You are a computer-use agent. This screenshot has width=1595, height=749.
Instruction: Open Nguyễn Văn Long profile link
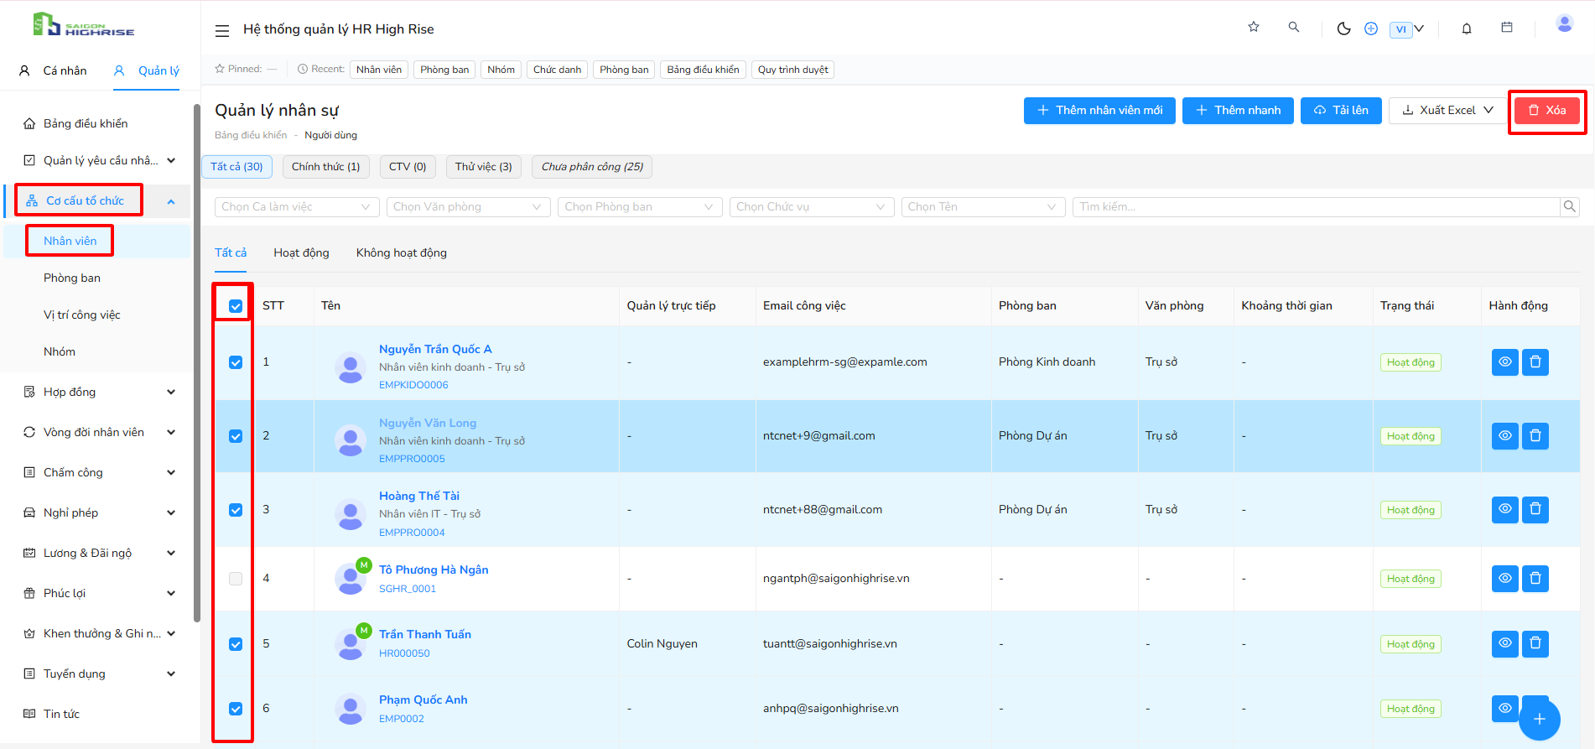tap(428, 423)
